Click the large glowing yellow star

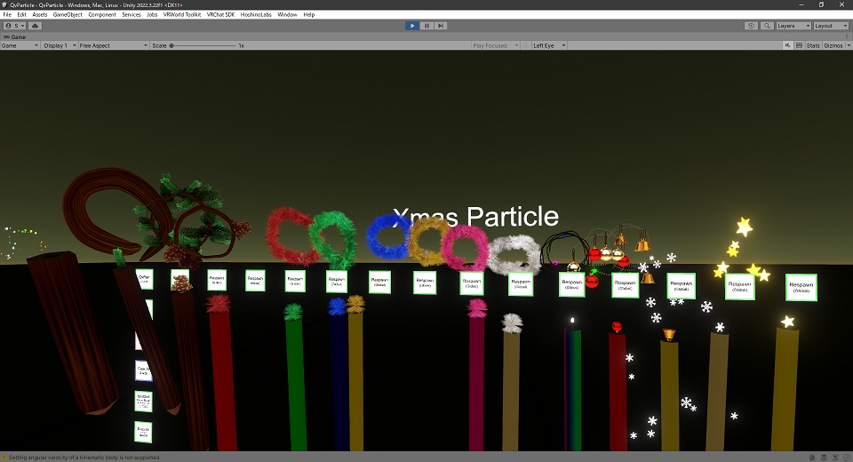(x=745, y=227)
